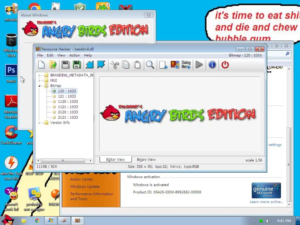Click the tree panel horizontal scrollbar thumb
The width and height of the screenshot is (300, 225).
[x=63, y=161]
